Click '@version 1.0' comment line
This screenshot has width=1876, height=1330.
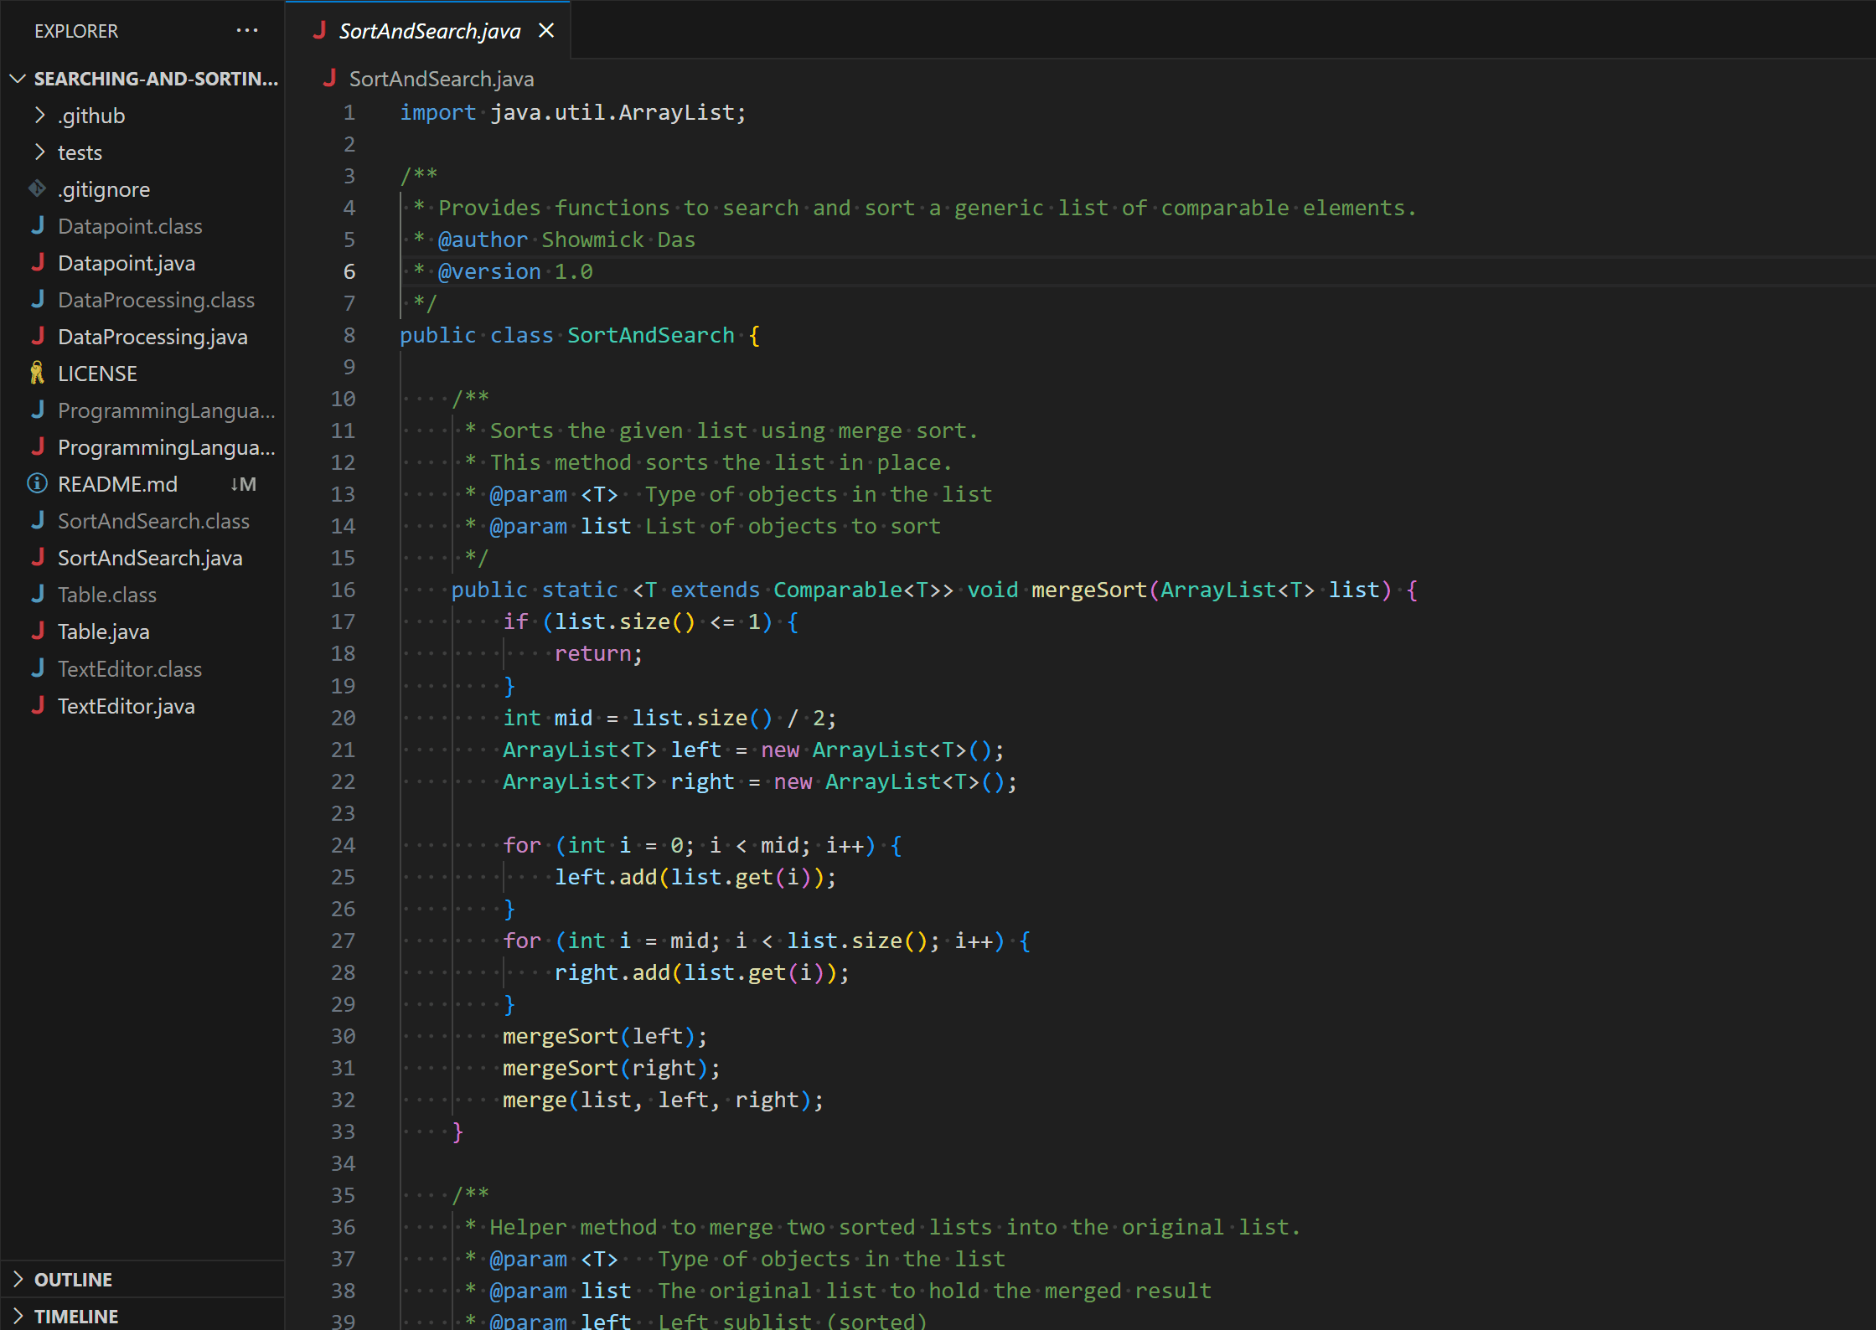click(x=515, y=271)
